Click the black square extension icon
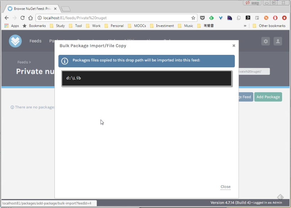This screenshot has width=291, height=208. [x=248, y=18]
